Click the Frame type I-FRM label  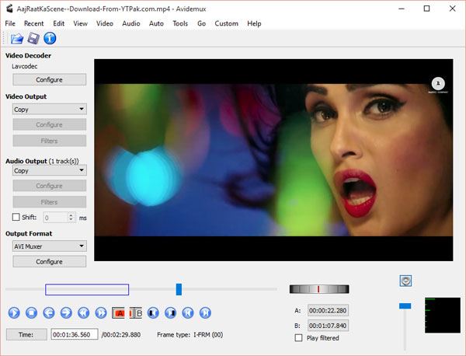(x=190, y=335)
